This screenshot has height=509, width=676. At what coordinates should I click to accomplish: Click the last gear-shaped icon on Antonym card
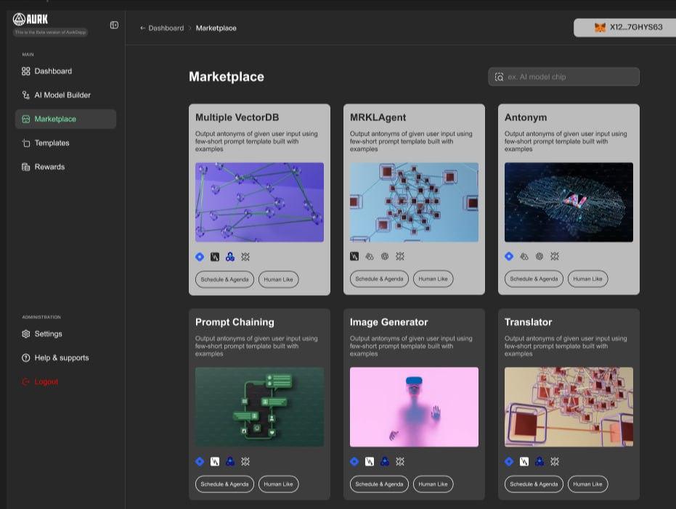[x=555, y=257]
